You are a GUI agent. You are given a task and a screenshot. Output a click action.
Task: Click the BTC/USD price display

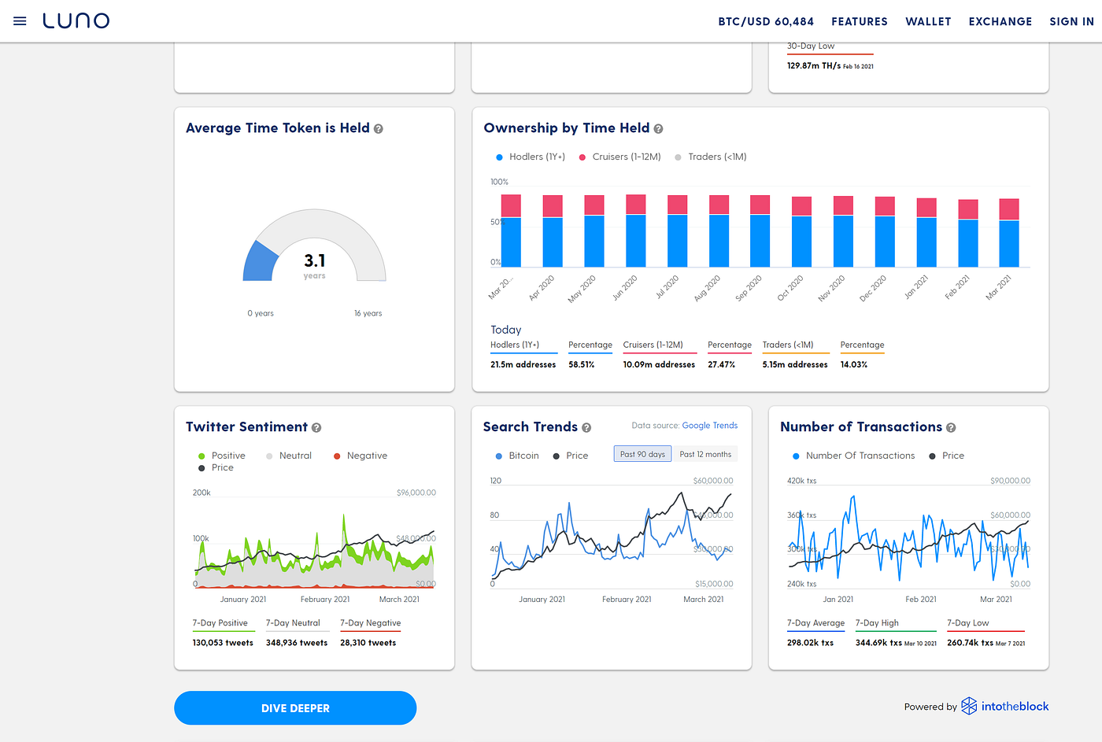tap(766, 21)
